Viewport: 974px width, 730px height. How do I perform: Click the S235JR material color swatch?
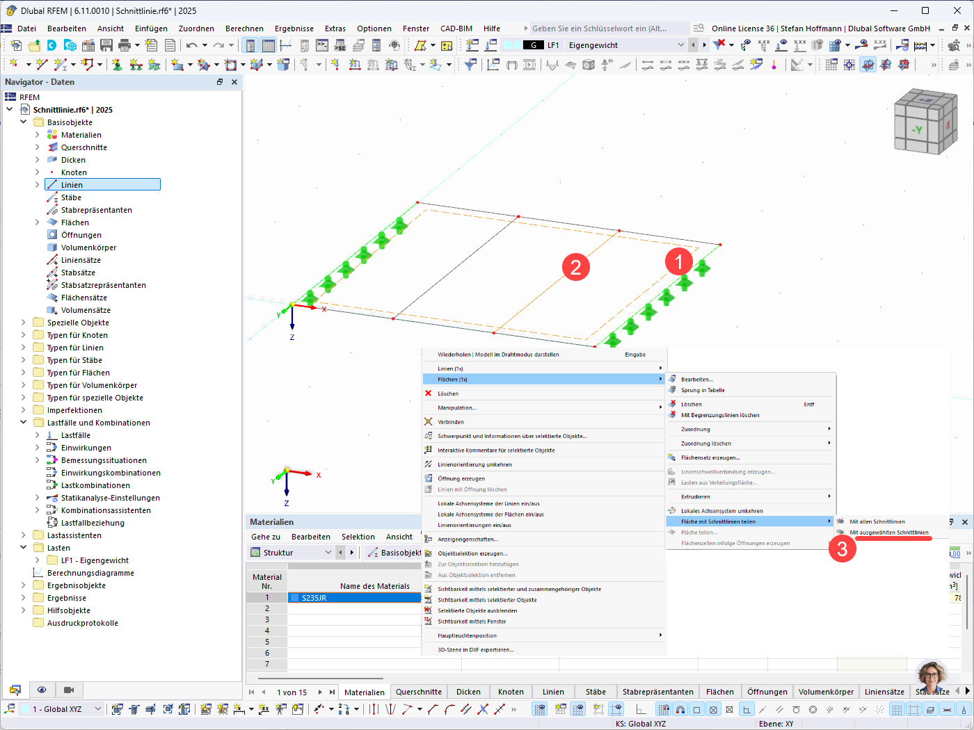tap(295, 598)
